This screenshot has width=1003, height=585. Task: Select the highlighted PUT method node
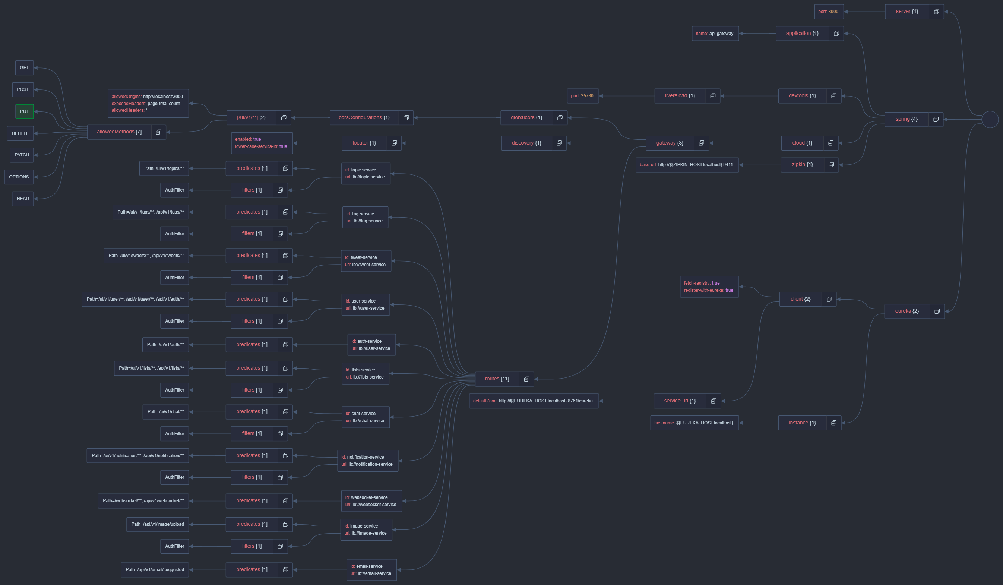tap(24, 111)
